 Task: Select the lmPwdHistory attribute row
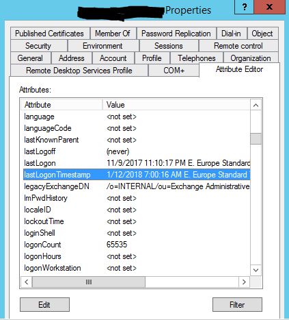136,198
